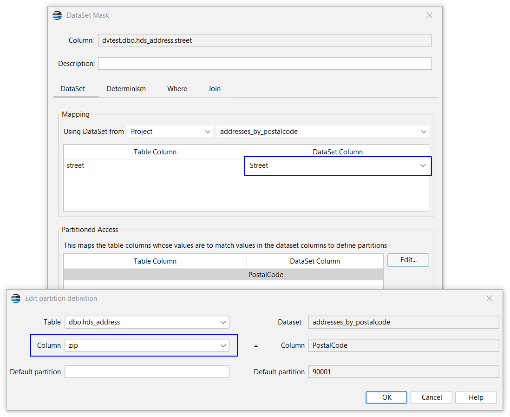Switch to the DataSet tab
This screenshot has height=417, width=510.
point(73,88)
